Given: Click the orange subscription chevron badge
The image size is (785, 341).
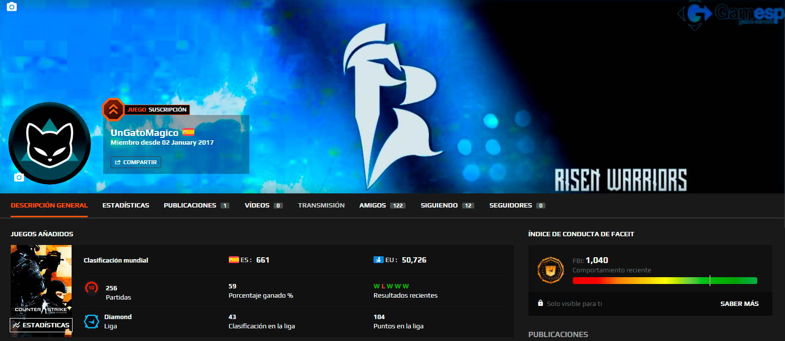Looking at the screenshot, I should [113, 110].
